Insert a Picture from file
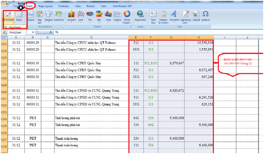This screenshot has width=264, height=154. [31, 16]
